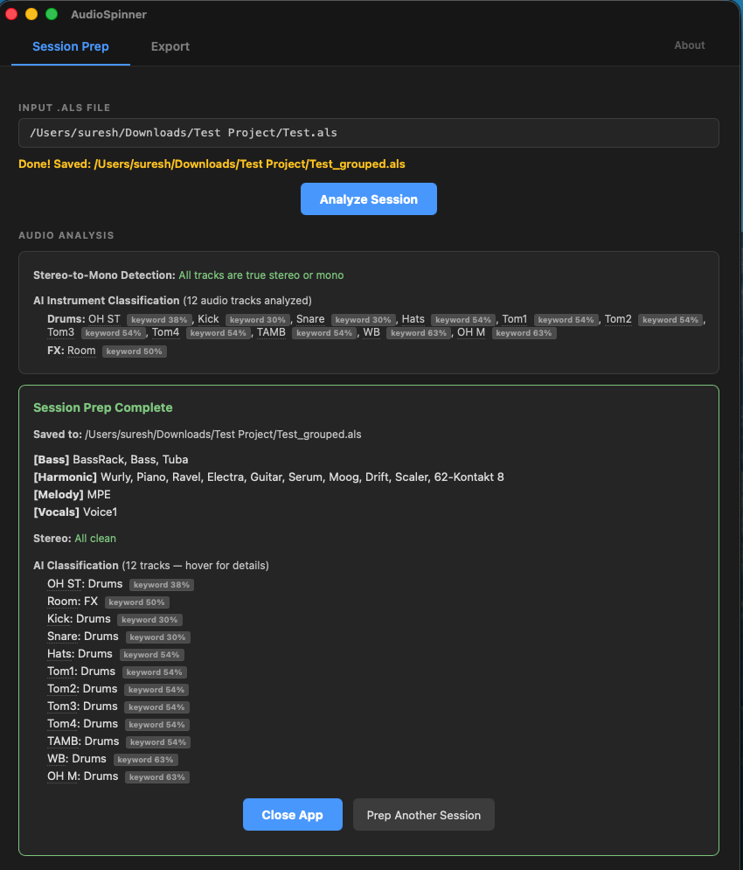Click the keyword 63% badge beside OH M

156,776
